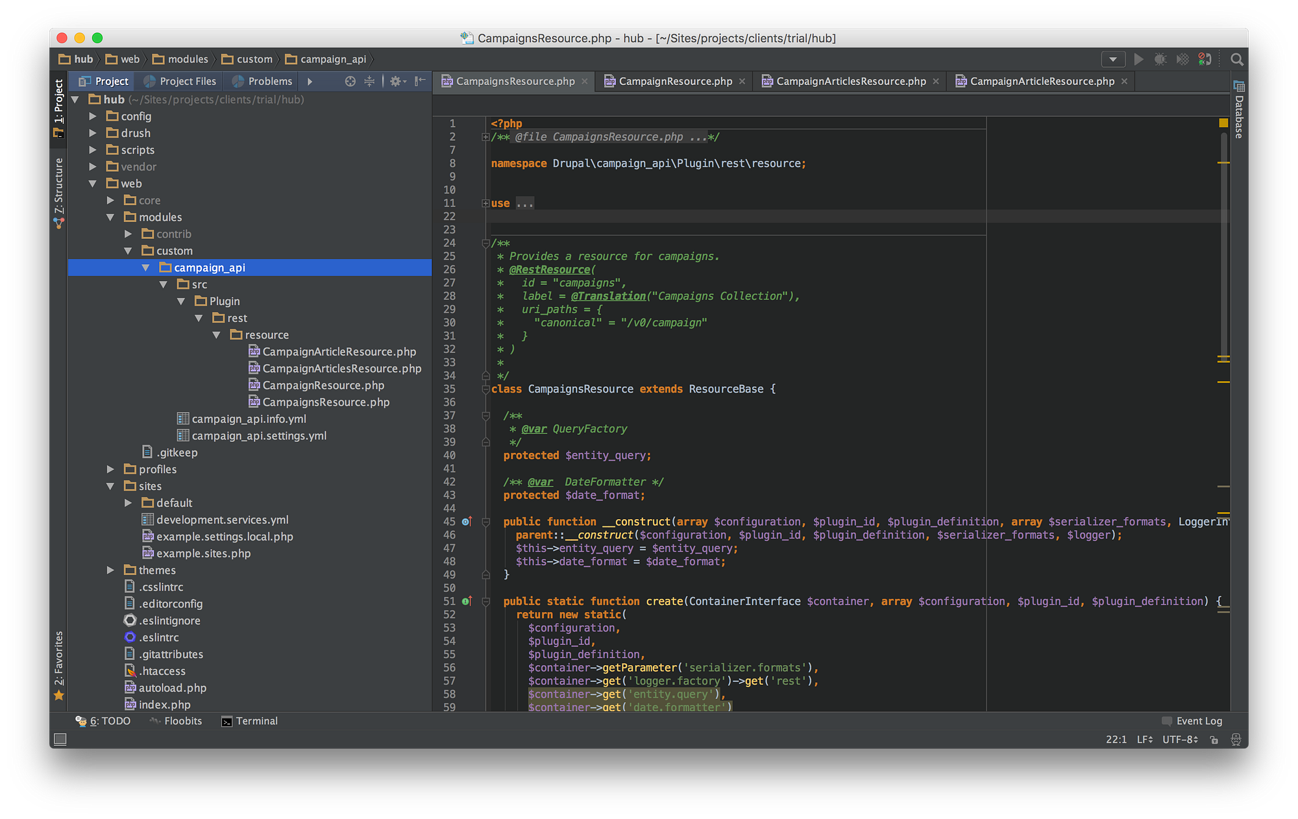Expand the vendor folder

coord(93,167)
